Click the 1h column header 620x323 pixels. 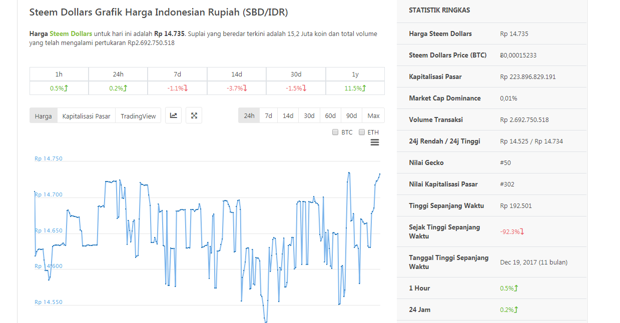(59, 74)
